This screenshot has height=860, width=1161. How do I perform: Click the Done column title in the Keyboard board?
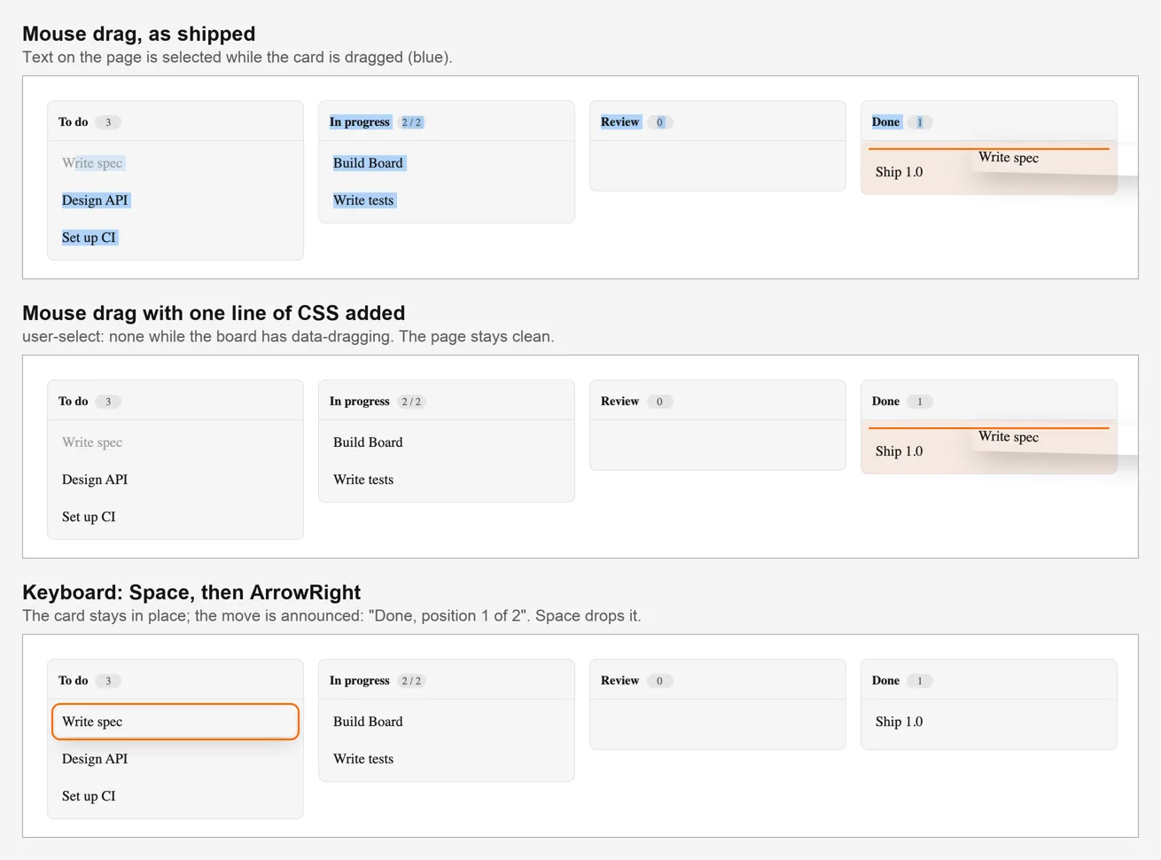click(x=885, y=681)
